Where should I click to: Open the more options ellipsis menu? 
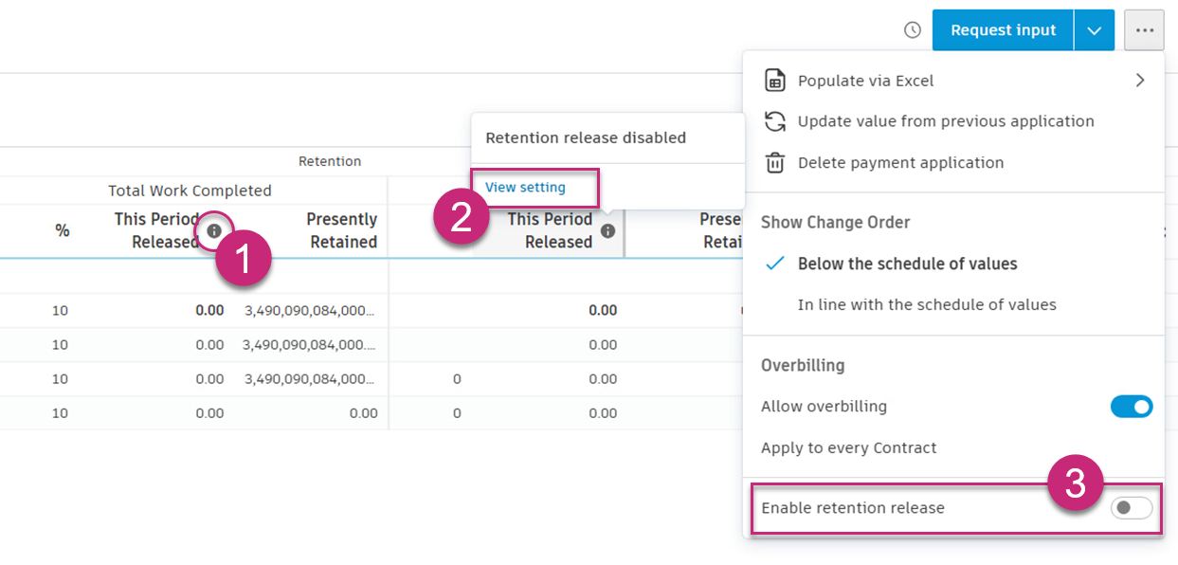tap(1144, 30)
